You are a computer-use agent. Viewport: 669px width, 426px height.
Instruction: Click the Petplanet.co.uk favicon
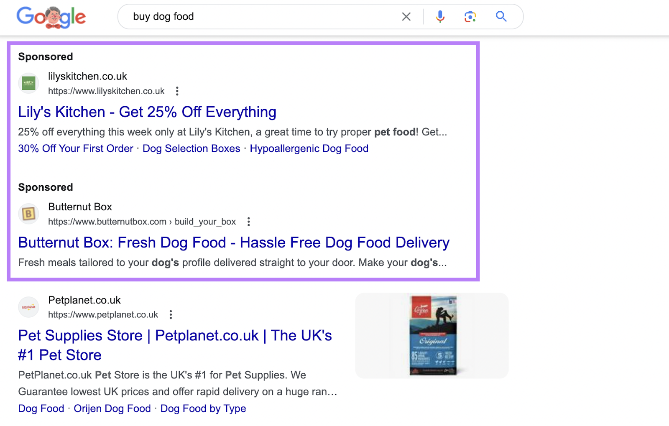28,307
